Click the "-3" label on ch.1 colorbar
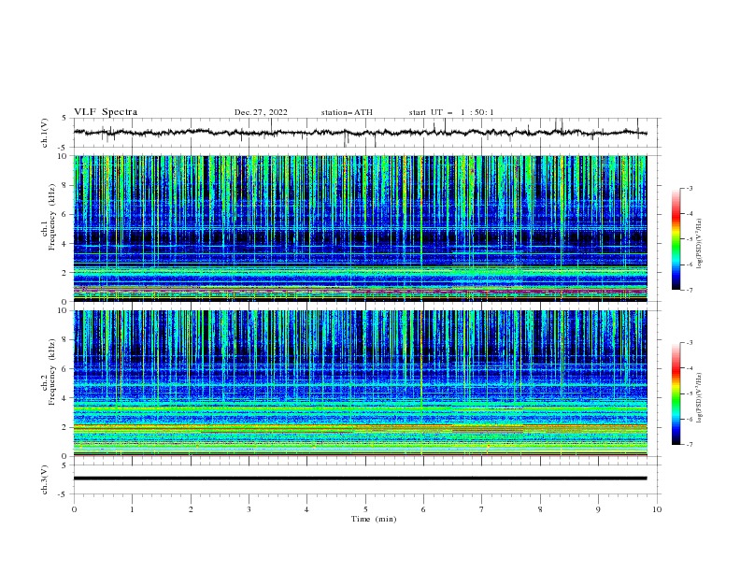The width and height of the screenshot is (740, 572). point(690,188)
